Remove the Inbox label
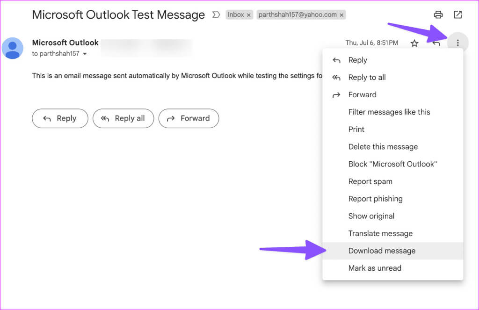479x310 pixels. pos(249,15)
